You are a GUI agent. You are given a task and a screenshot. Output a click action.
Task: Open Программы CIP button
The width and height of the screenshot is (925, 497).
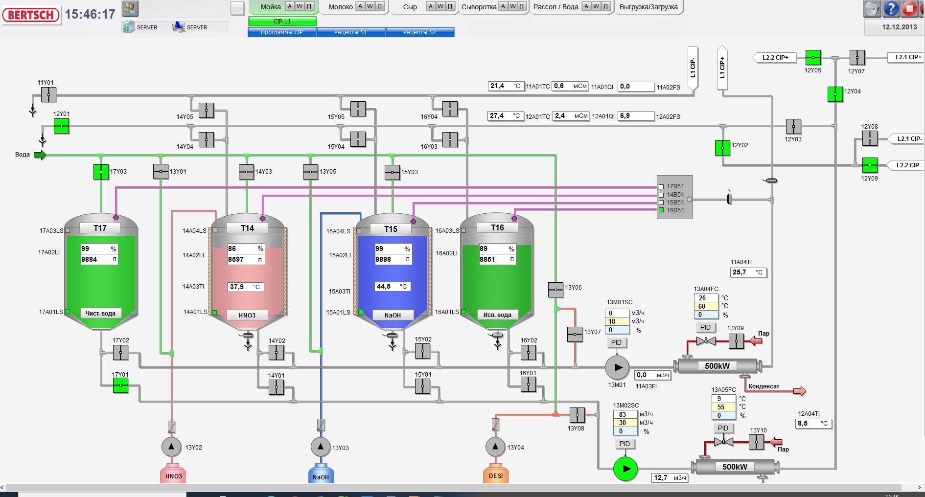click(282, 32)
